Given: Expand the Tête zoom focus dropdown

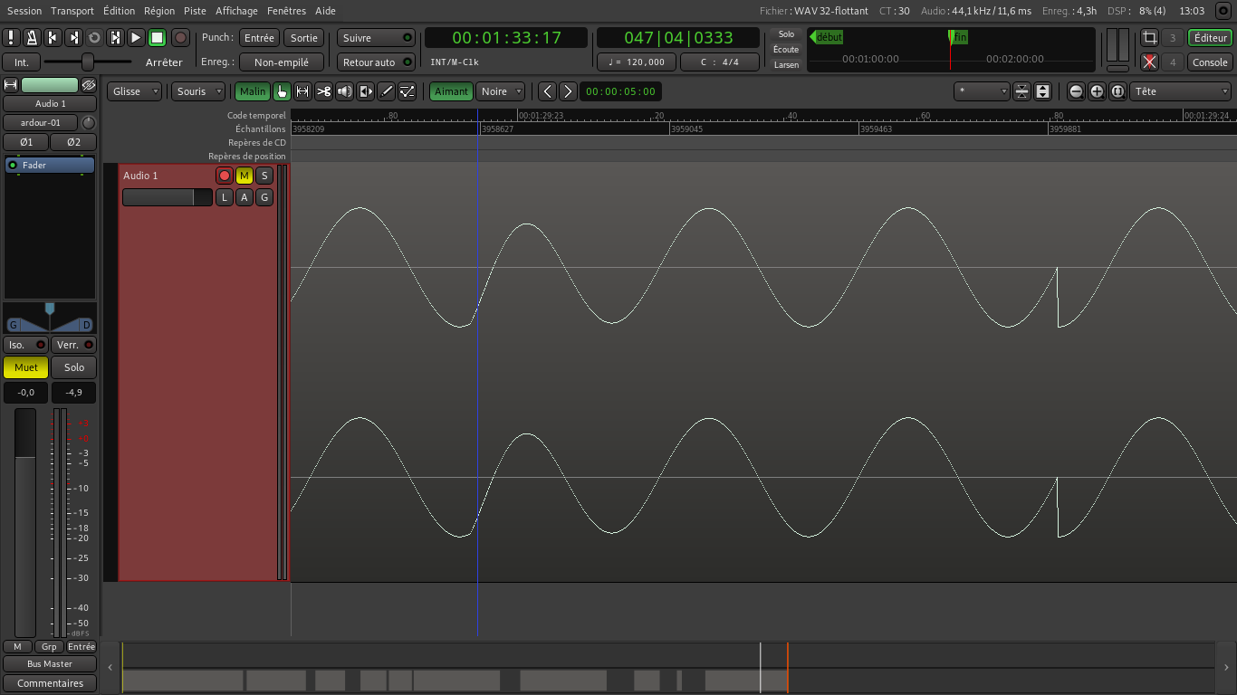Looking at the screenshot, I should click(1181, 91).
